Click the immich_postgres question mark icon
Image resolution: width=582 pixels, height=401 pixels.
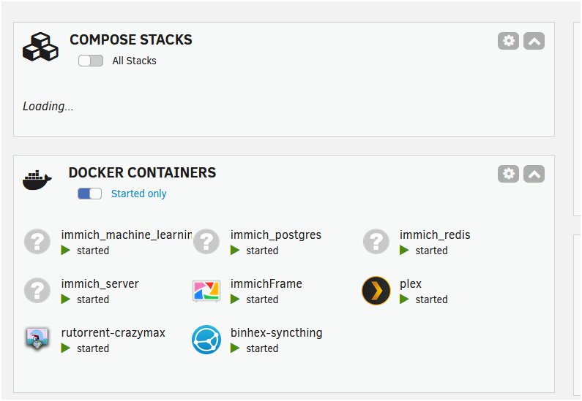(206, 242)
